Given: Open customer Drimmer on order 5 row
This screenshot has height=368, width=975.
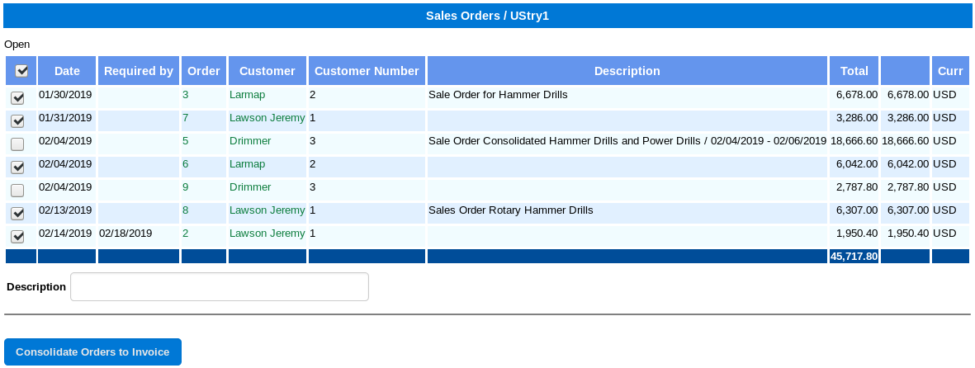Looking at the screenshot, I should 250,140.
